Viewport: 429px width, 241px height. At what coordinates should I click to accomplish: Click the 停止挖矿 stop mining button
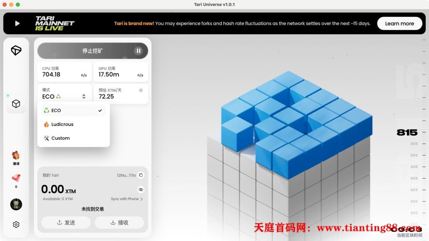click(93, 51)
